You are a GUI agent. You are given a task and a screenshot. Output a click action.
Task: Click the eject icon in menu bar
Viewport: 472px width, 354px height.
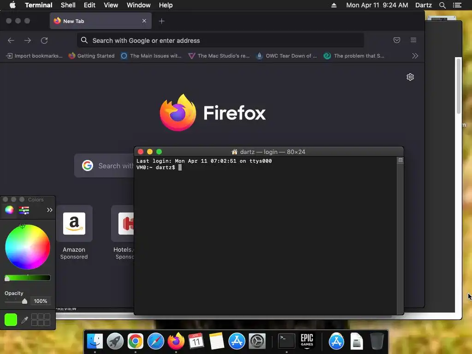pos(334,5)
